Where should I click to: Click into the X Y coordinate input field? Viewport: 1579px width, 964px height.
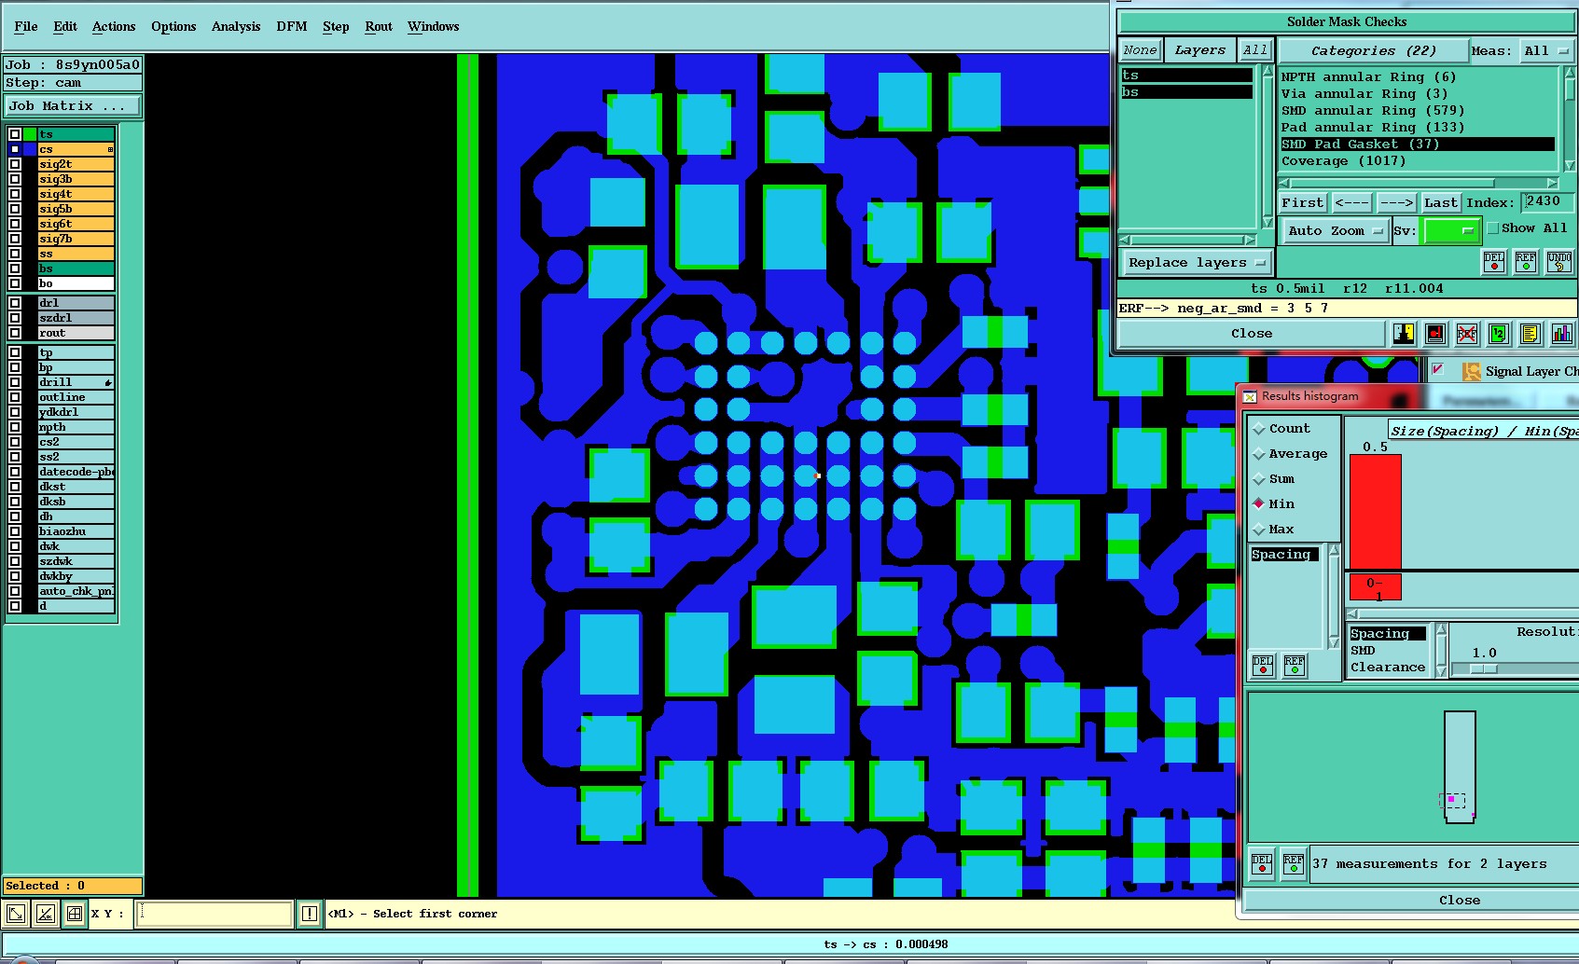coord(215,914)
